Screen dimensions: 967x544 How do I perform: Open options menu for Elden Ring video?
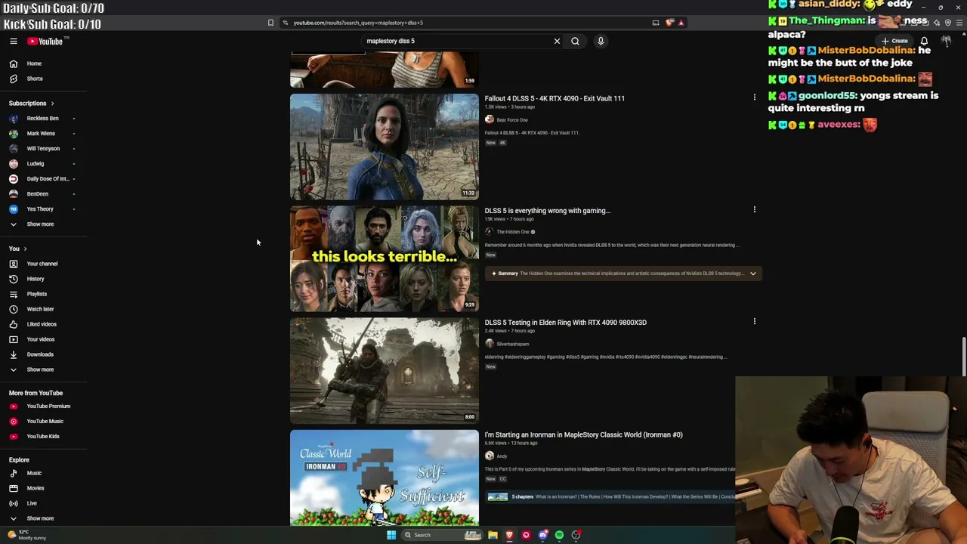pyautogui.click(x=754, y=321)
